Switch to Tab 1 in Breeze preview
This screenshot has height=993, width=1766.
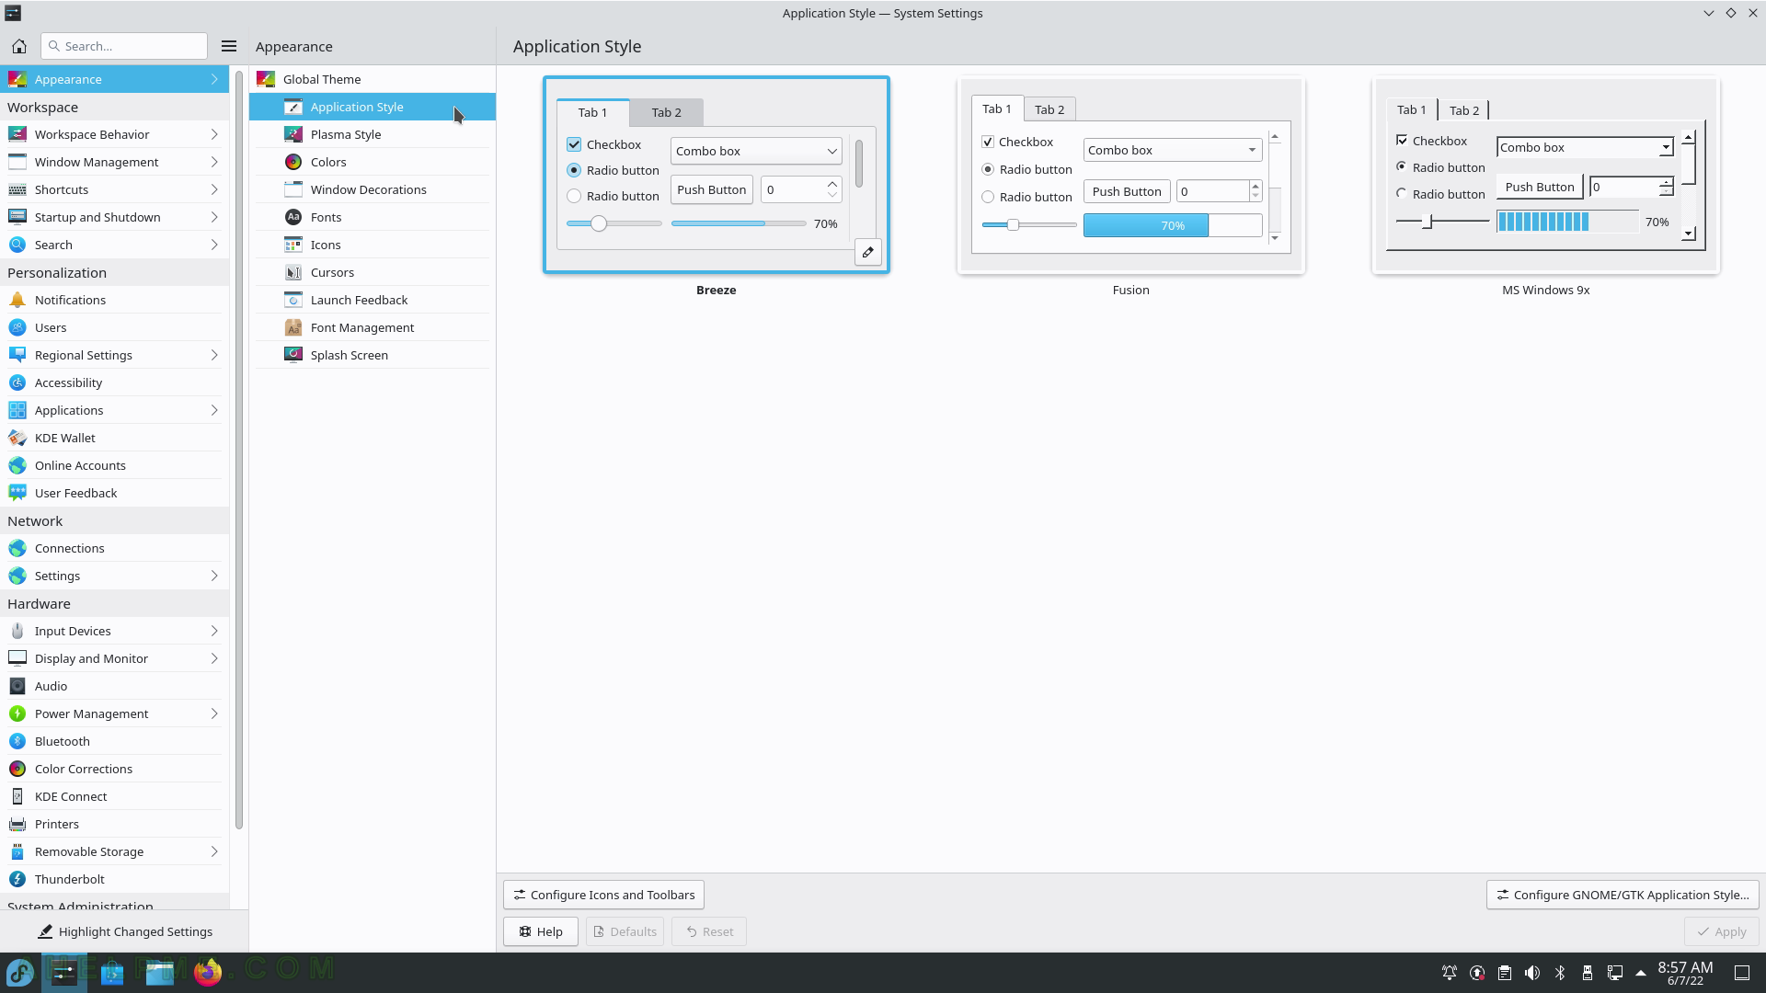tap(592, 112)
